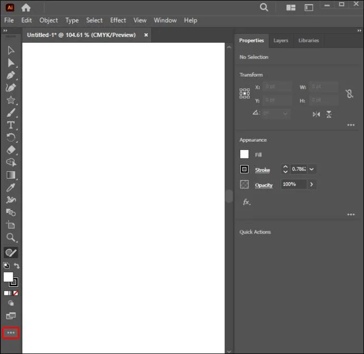The width and height of the screenshot is (364, 354).
Task: Select the Type tool
Action: click(11, 125)
